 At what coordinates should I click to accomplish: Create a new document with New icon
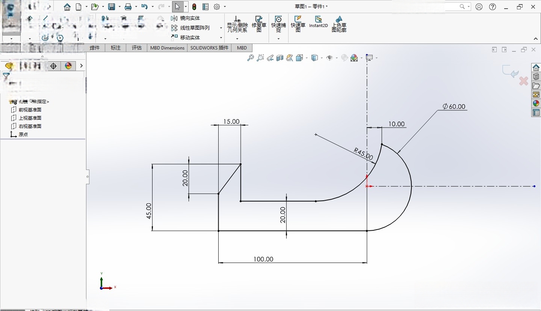click(79, 7)
